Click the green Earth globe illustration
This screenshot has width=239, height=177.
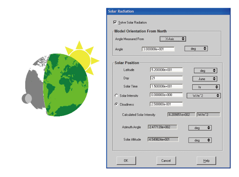coord(66,85)
